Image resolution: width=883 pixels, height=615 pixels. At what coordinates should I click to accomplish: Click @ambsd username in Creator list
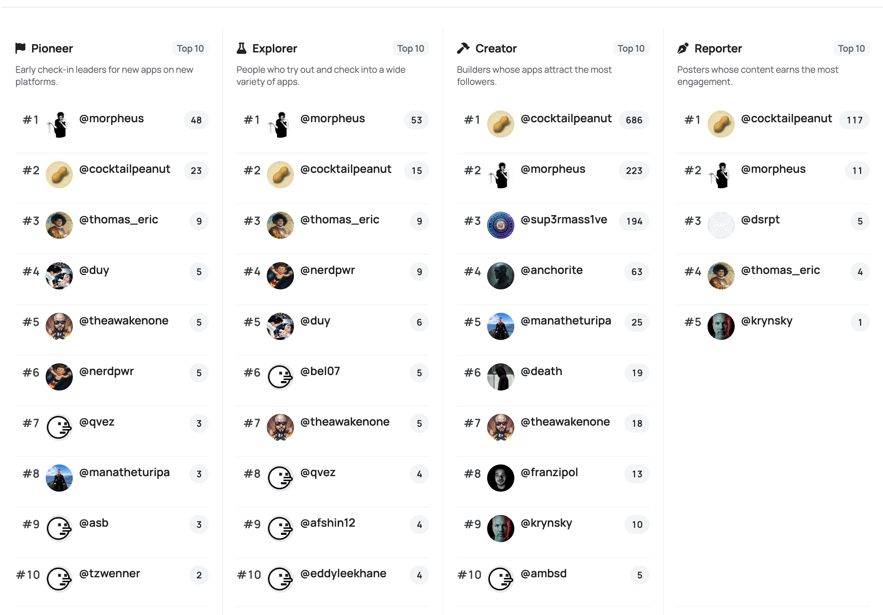(543, 573)
